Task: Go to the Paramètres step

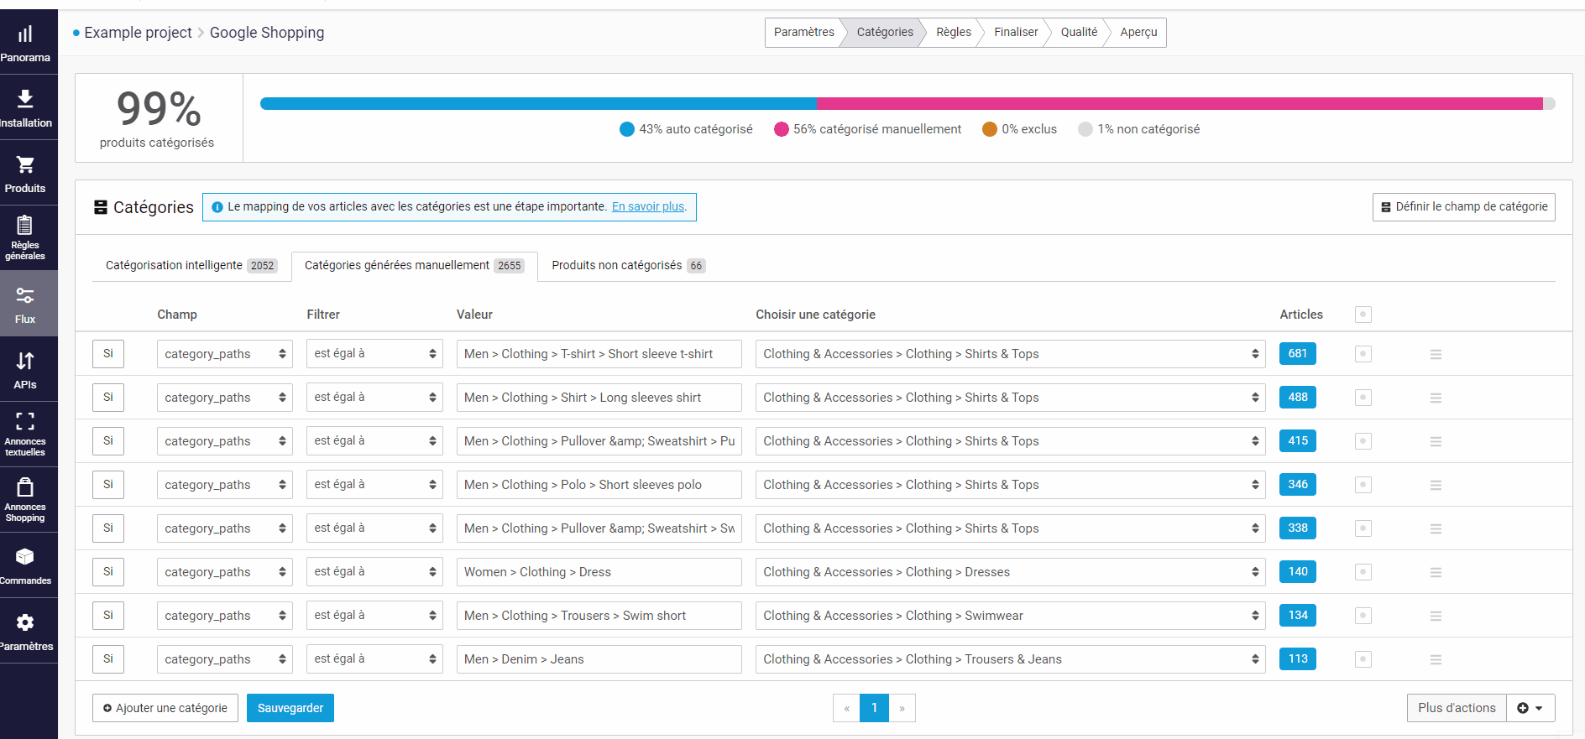Action: tap(803, 33)
